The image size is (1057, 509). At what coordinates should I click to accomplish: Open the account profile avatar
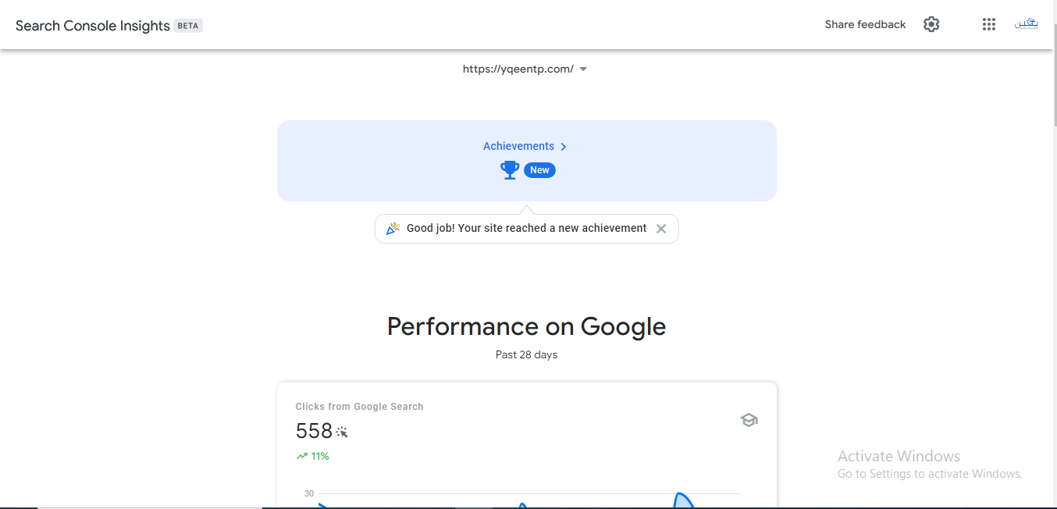1026,24
